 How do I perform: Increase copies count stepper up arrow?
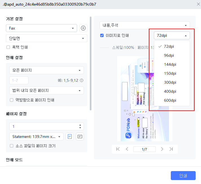[80, 125]
